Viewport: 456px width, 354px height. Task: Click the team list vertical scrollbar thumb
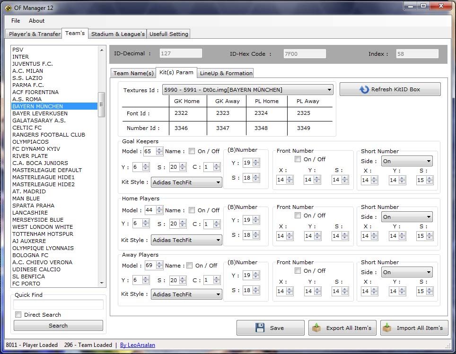coord(101,105)
